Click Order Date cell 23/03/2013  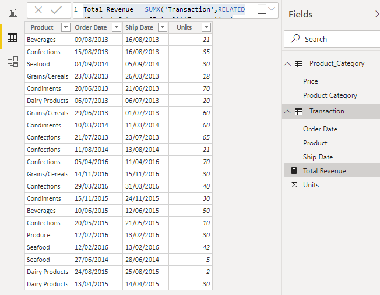97,76
